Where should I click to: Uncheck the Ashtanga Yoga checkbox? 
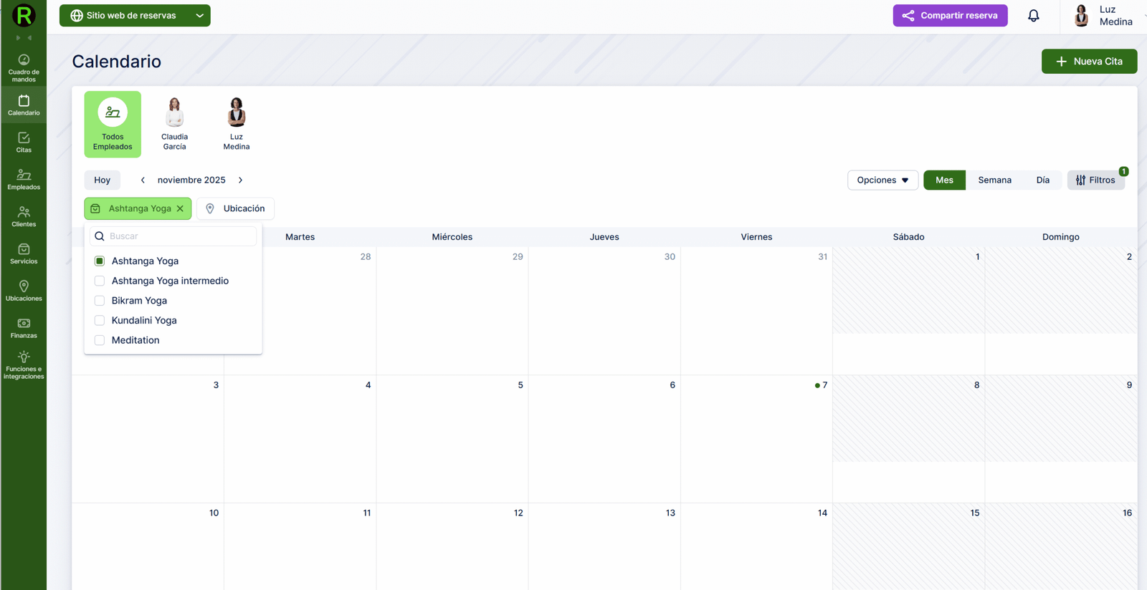point(100,261)
